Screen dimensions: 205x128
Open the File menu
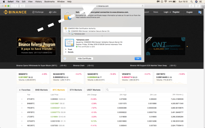coord(18,2)
